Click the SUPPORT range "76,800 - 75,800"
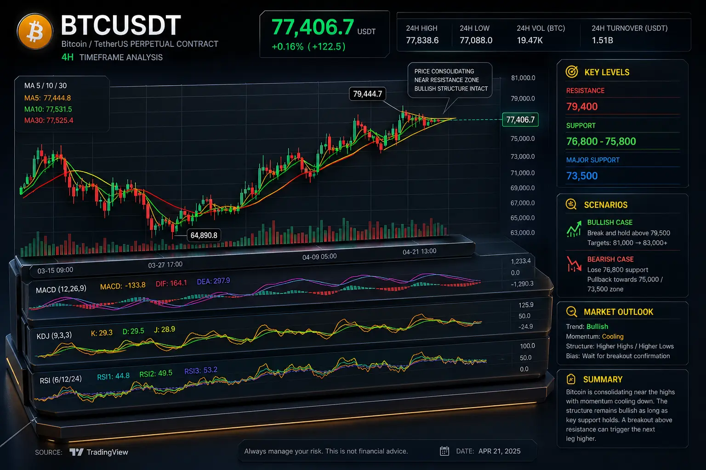 click(601, 141)
